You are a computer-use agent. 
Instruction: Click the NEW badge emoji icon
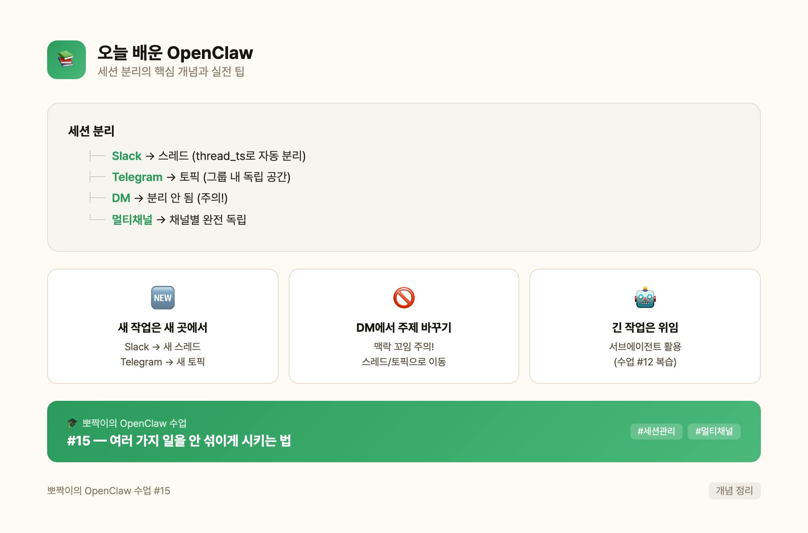pyautogui.click(x=163, y=298)
